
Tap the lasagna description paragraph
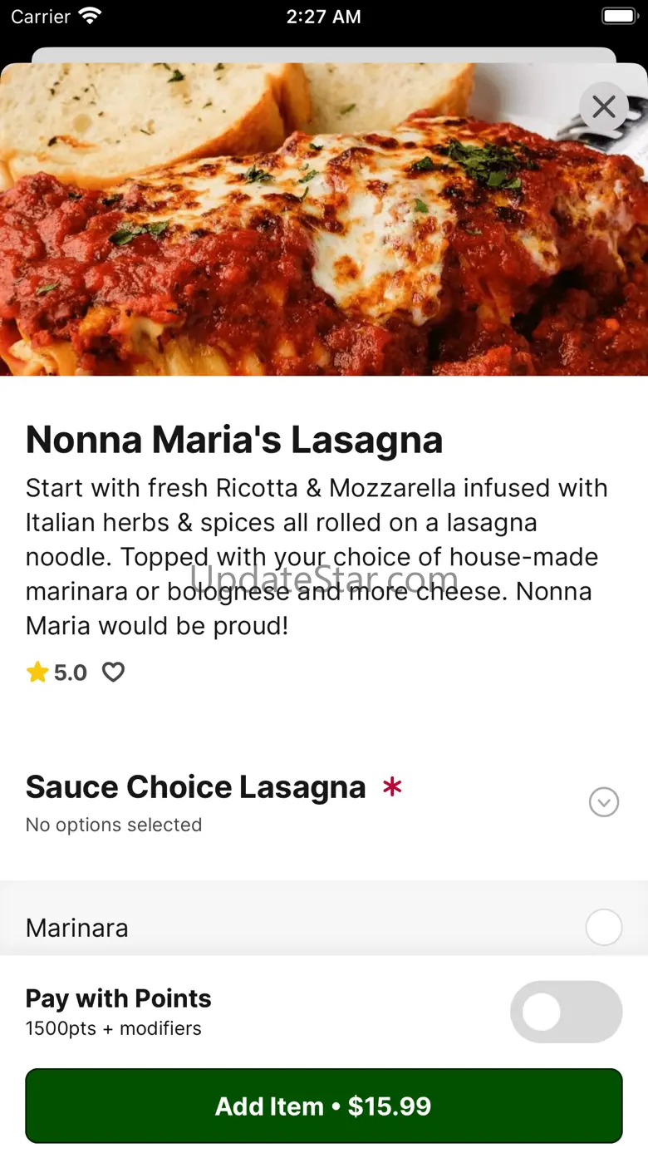pyautogui.click(x=316, y=556)
